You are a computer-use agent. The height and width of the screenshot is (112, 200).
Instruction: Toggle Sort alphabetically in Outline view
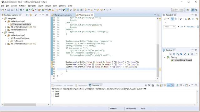[178, 54]
